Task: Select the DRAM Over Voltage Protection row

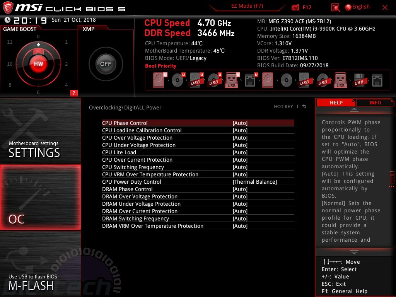Action: coord(198,196)
